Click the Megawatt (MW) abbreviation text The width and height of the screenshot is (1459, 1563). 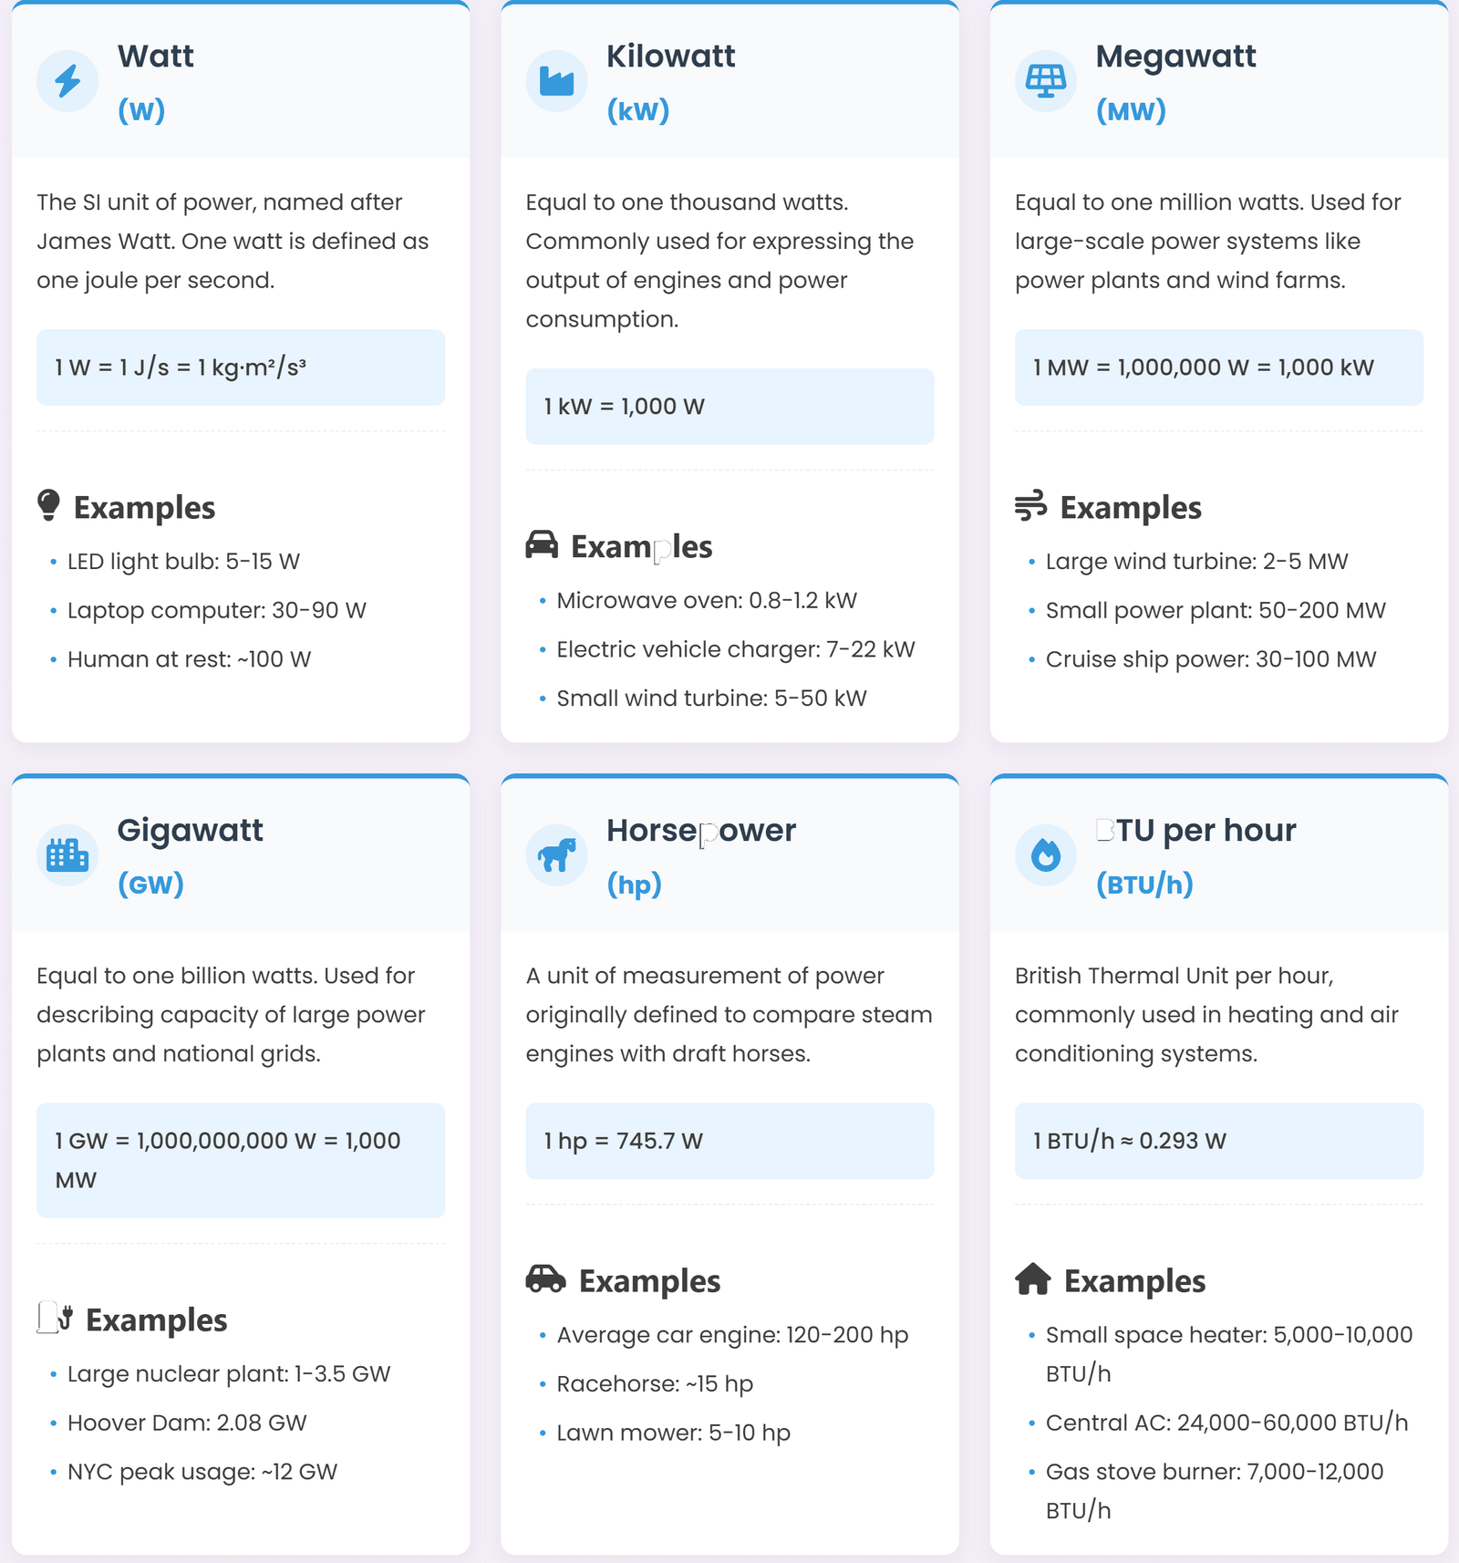(x=1131, y=111)
